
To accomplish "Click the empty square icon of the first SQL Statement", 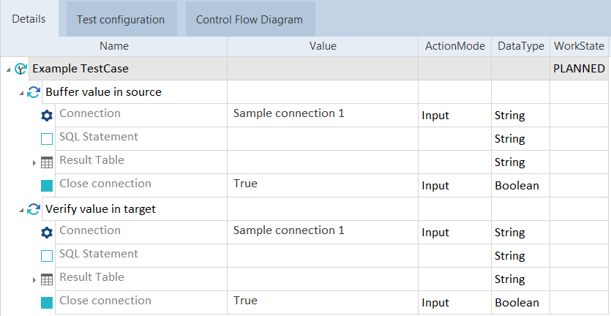I will (x=47, y=139).
